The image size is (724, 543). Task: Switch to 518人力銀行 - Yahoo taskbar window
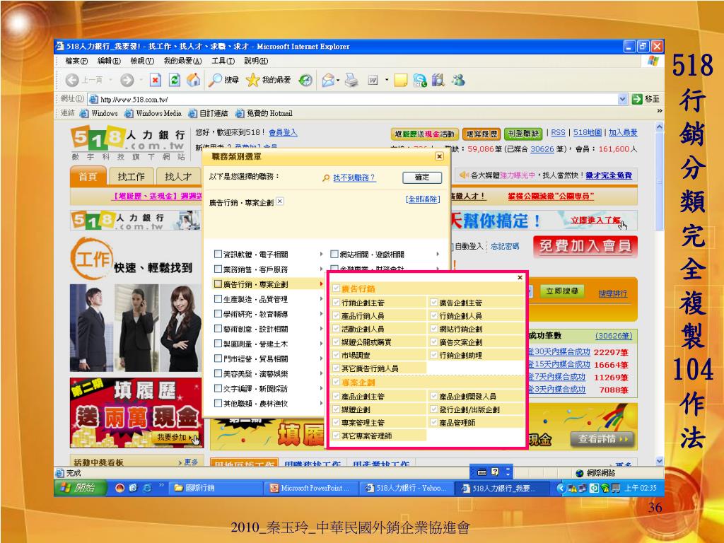tap(407, 488)
